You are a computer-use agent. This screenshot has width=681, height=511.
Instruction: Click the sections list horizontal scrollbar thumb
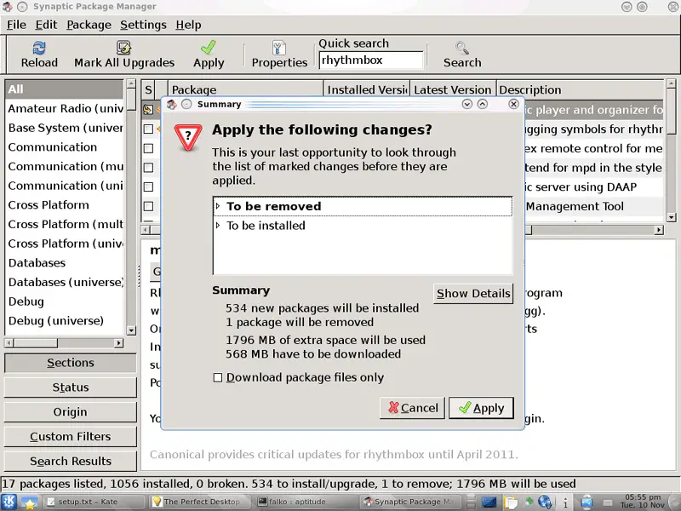[35, 343]
